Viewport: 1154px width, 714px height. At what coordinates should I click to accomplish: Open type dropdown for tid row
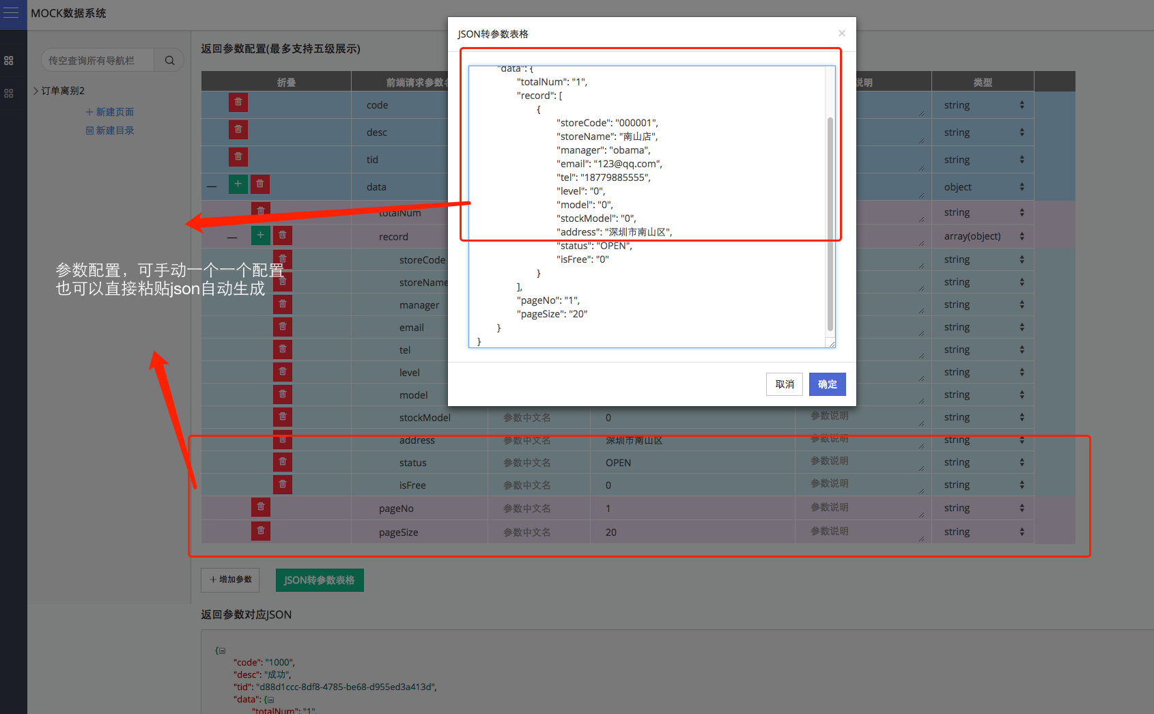click(x=983, y=160)
